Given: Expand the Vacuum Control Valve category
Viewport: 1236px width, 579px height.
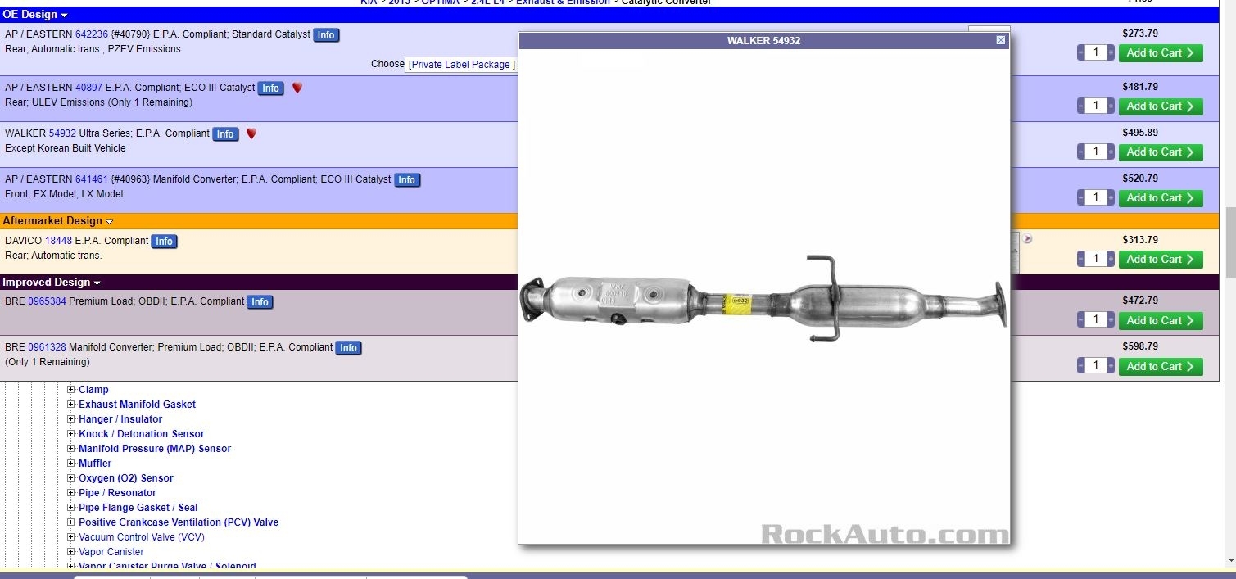Looking at the screenshot, I should click(x=71, y=537).
